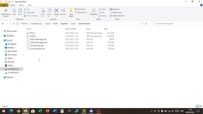Image resolution: width=203 pixels, height=114 pixels.
Task: Select CCGameManager2.dat file
Action: [x=38, y=42]
